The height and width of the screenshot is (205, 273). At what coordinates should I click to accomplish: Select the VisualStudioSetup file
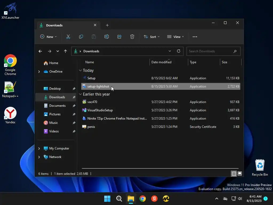[x=160, y=110]
